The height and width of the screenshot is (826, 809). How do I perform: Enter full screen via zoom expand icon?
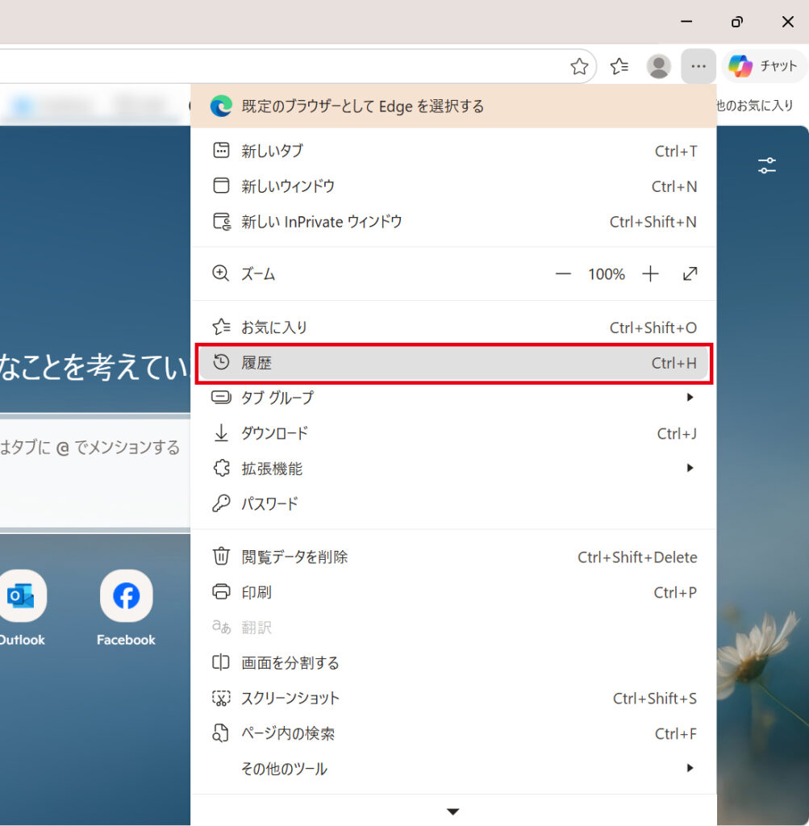[690, 274]
